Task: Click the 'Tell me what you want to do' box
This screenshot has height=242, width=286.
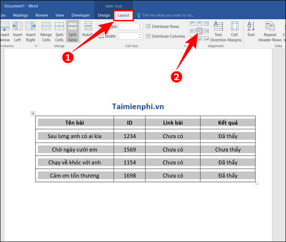Action: point(166,15)
